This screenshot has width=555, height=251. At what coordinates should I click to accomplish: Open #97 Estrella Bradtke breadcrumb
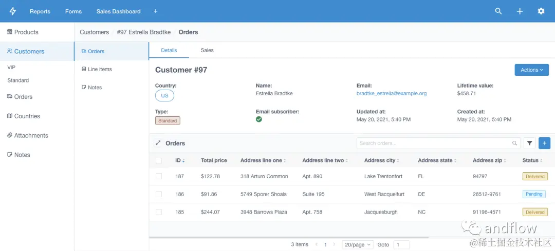click(144, 32)
